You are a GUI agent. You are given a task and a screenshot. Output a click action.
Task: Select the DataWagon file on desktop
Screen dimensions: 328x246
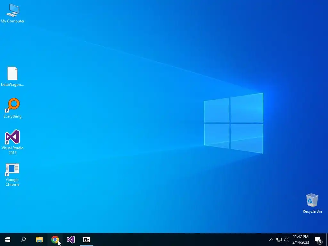point(12,76)
